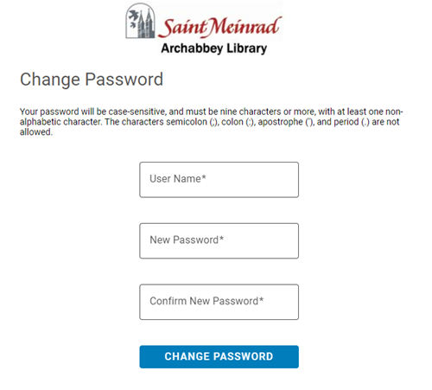Click the word apostrophe in password rules
The height and width of the screenshot is (390, 432).
[280, 122]
